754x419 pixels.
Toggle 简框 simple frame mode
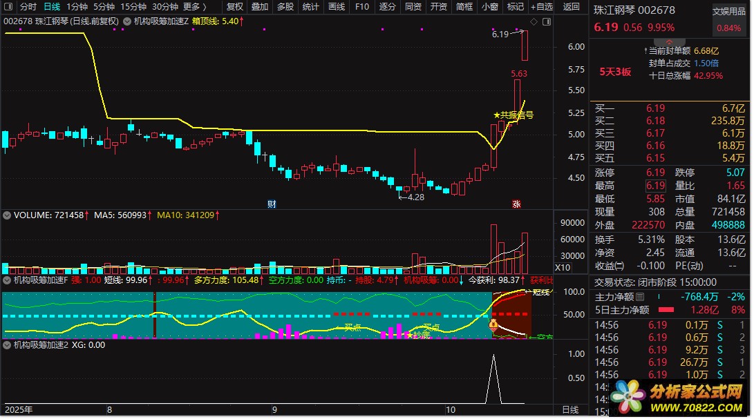point(464,7)
